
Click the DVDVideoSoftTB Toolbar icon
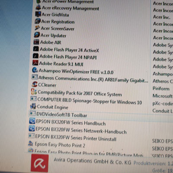click(x=33, y=114)
